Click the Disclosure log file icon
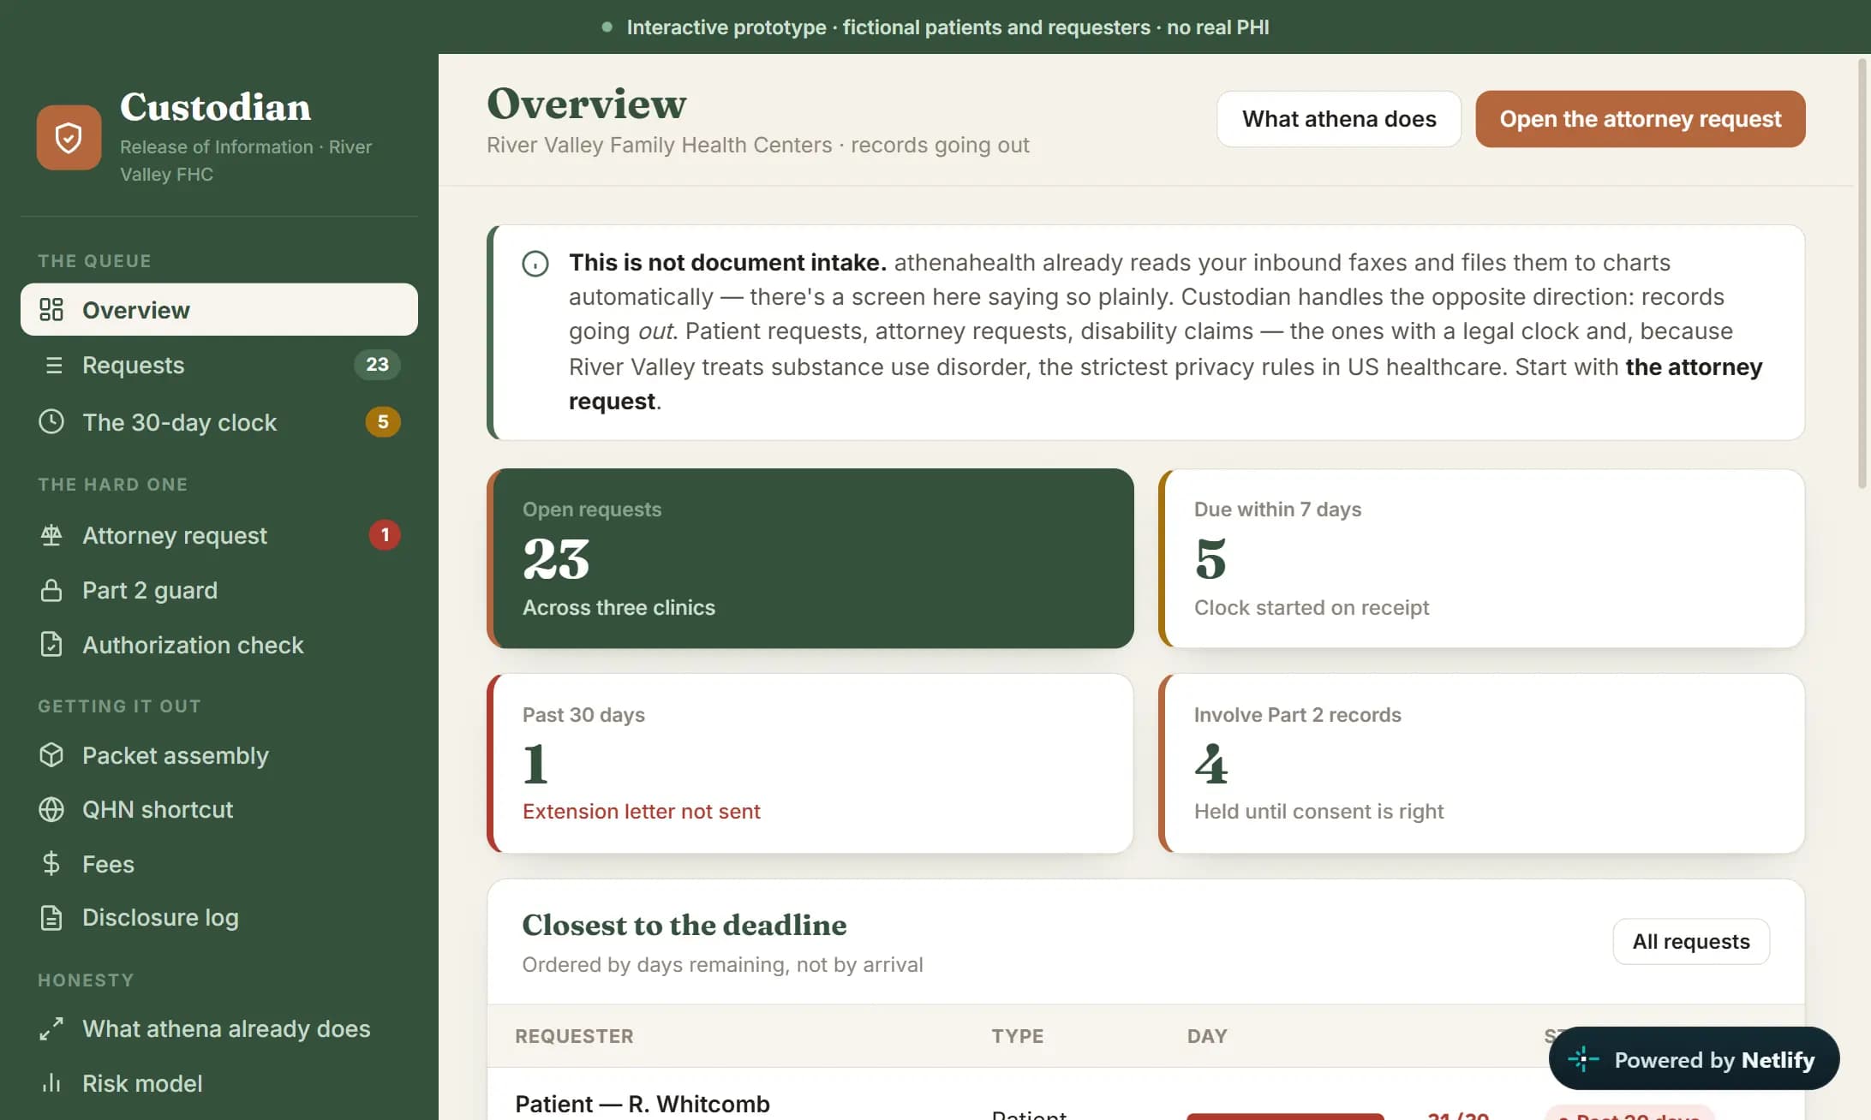This screenshot has width=1871, height=1120. click(x=51, y=917)
